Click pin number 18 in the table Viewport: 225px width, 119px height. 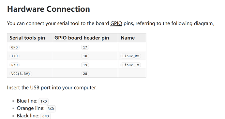click(x=85, y=56)
